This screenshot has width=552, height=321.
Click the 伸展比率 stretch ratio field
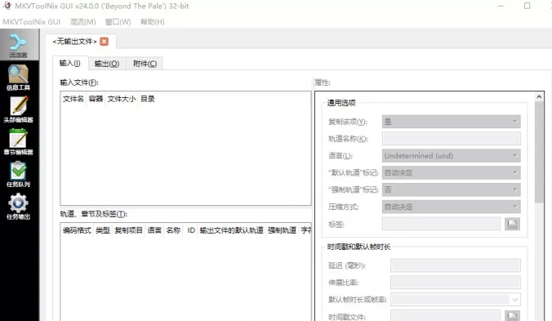point(455,283)
